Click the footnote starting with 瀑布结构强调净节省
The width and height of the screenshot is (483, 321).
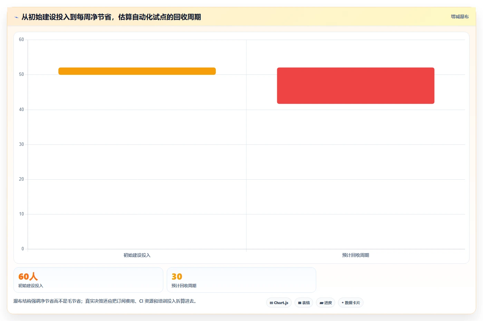point(105,301)
